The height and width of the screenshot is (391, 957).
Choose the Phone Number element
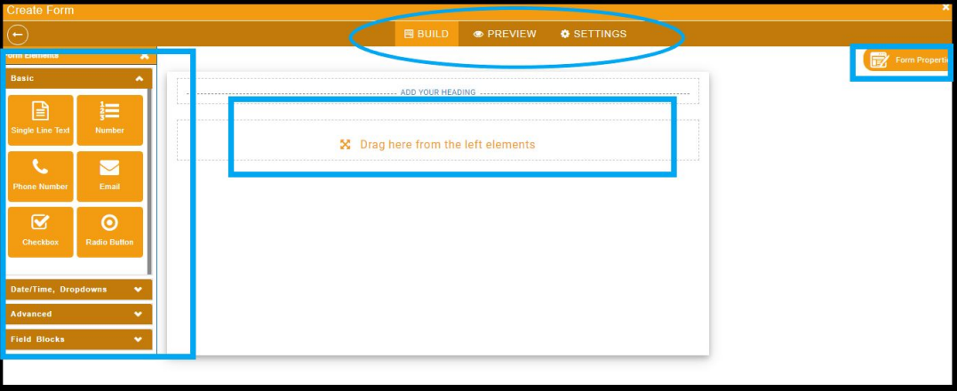[x=40, y=176]
